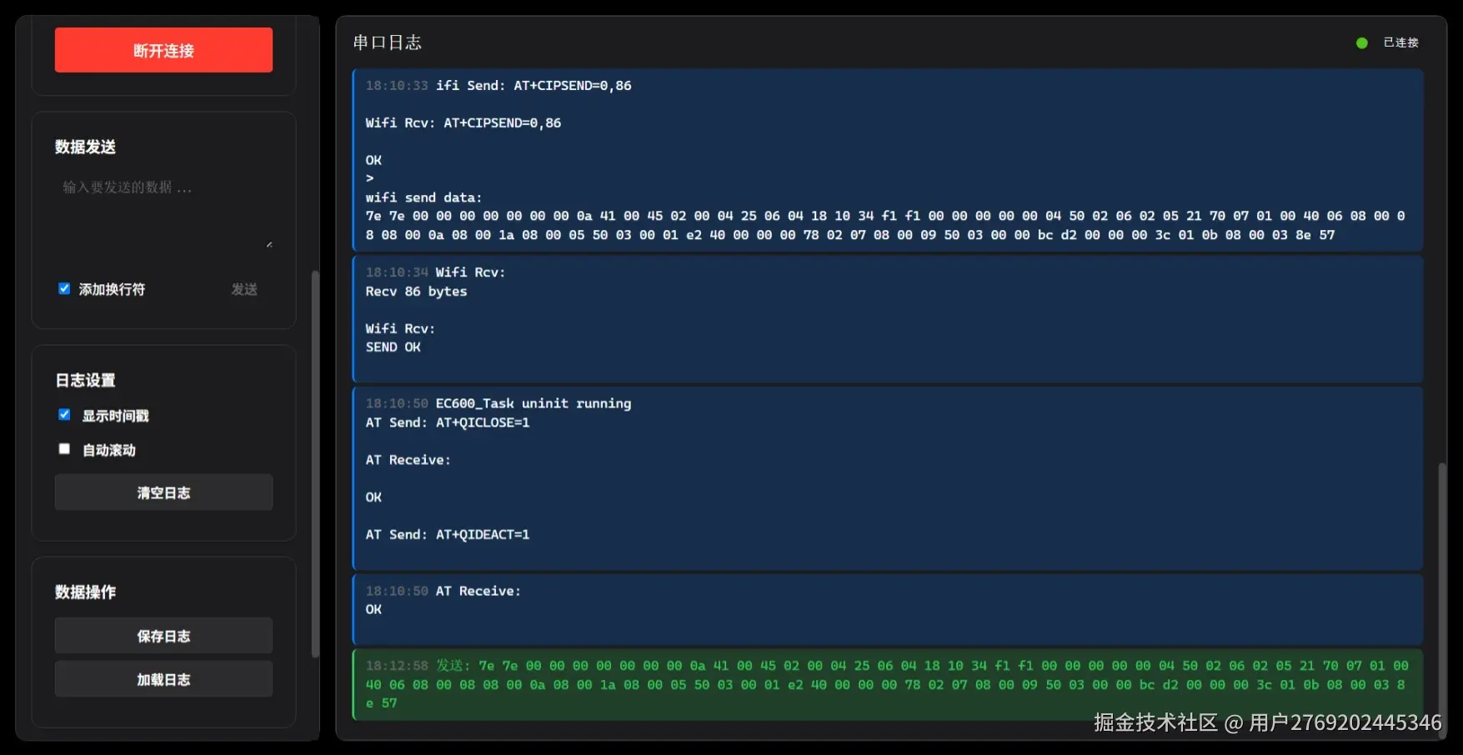Select the 18:10:33 timestamp in the log

pos(397,86)
